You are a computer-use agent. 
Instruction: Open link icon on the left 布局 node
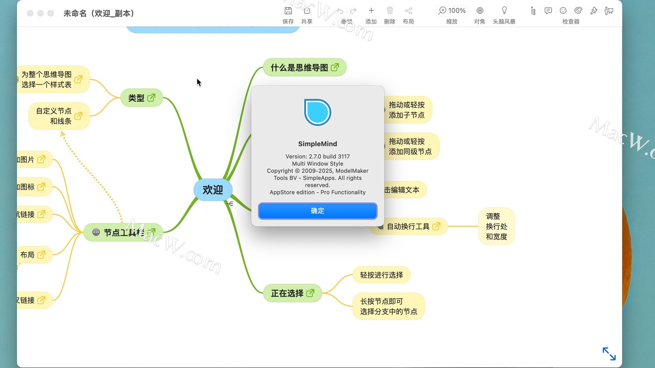[x=41, y=255]
